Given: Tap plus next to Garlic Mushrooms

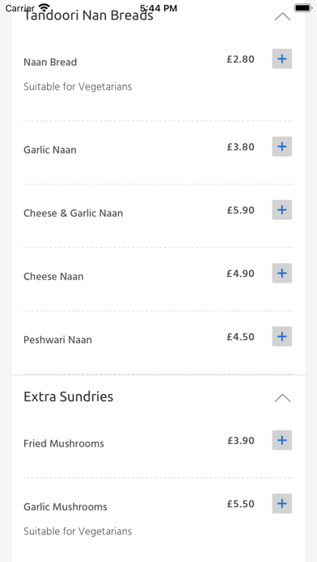Looking at the screenshot, I should [281, 504].
